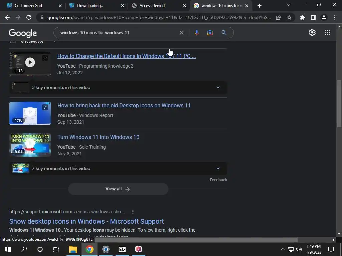Screen dimensions: 342x256
Task: Play the 1:13 video thumbnail
Action: point(30,62)
